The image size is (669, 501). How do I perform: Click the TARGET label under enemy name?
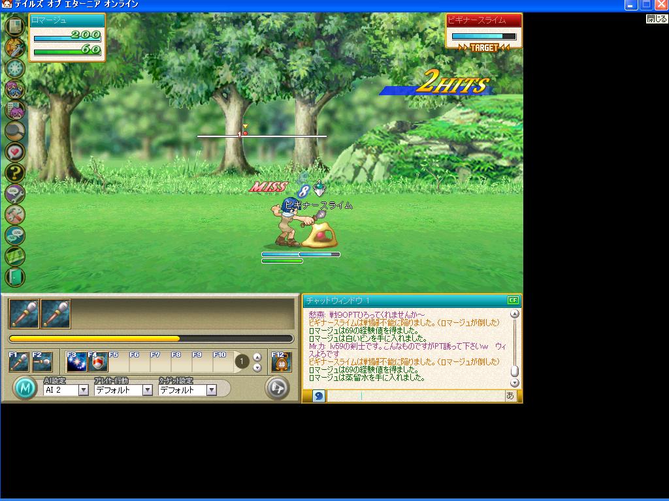[484, 48]
